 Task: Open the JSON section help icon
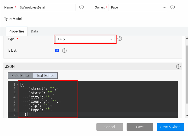point(178,67)
